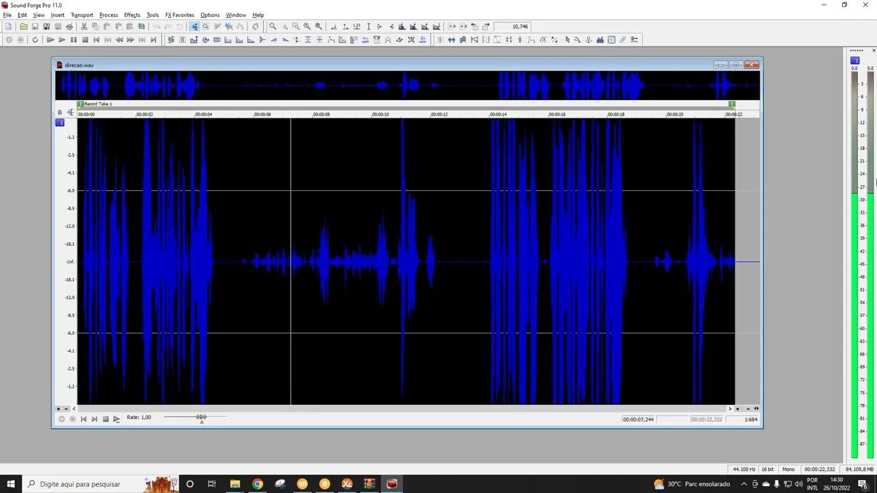Open the Tools menu
The image size is (877, 493).
click(153, 15)
